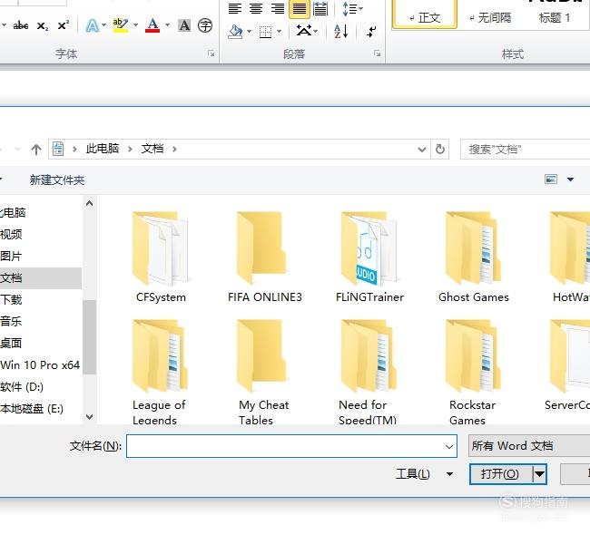Open shading color dropdown arrow

(249, 32)
